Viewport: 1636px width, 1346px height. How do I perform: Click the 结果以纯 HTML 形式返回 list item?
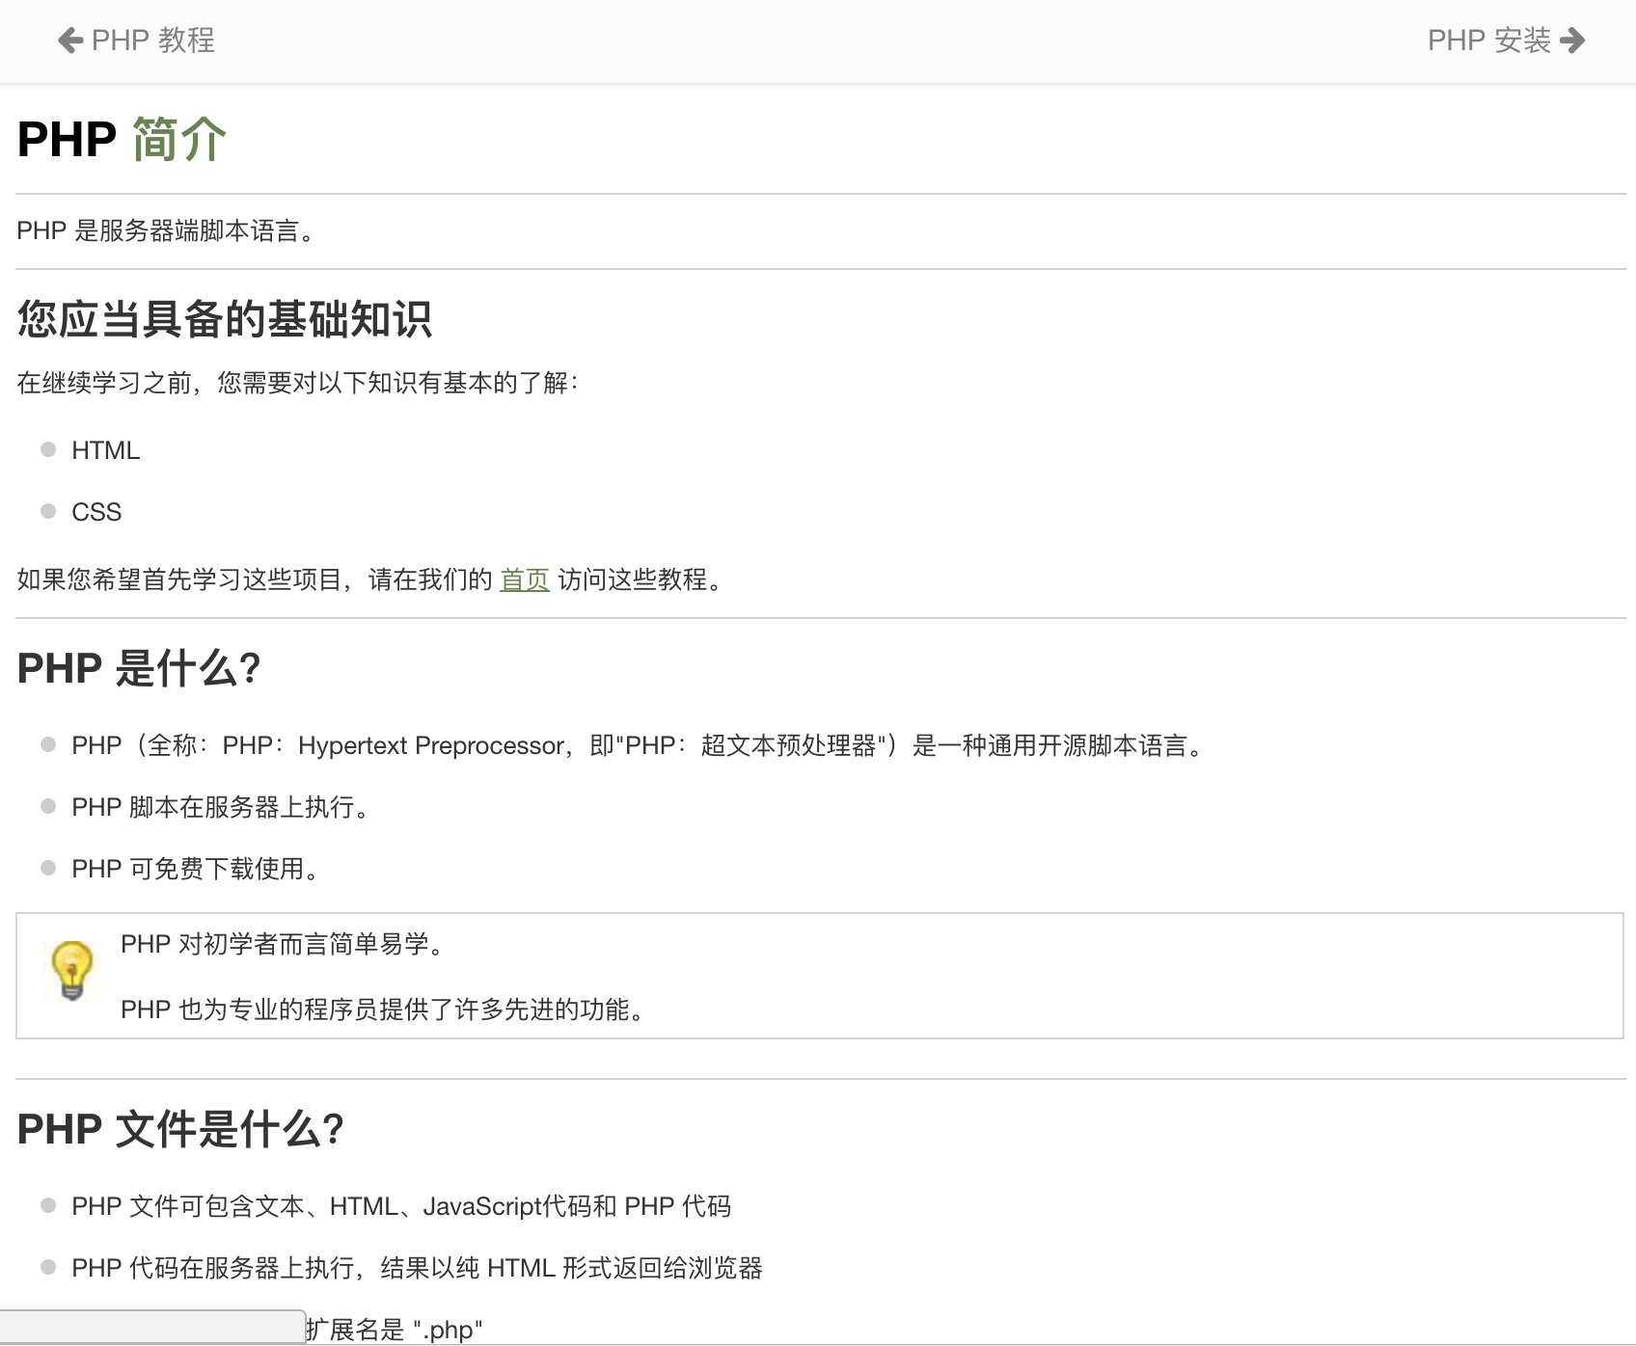417,1268
